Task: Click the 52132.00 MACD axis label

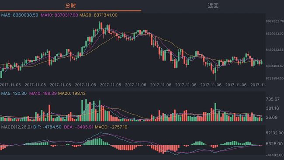Action: [274, 133]
